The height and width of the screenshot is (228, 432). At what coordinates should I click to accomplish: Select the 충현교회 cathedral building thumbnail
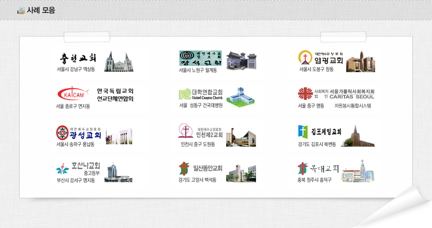(119, 62)
